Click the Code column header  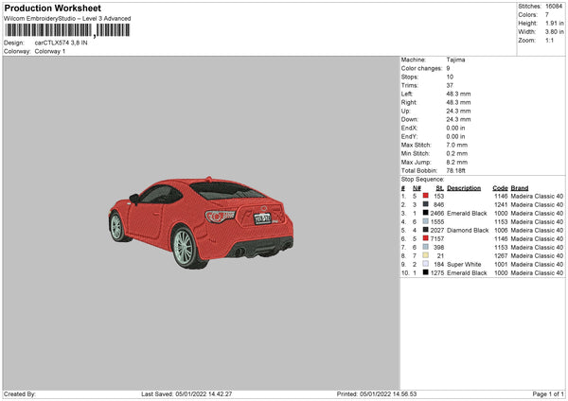500,187
